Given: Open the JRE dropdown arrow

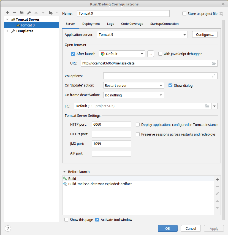Looking at the screenshot, I should (x=214, y=106).
